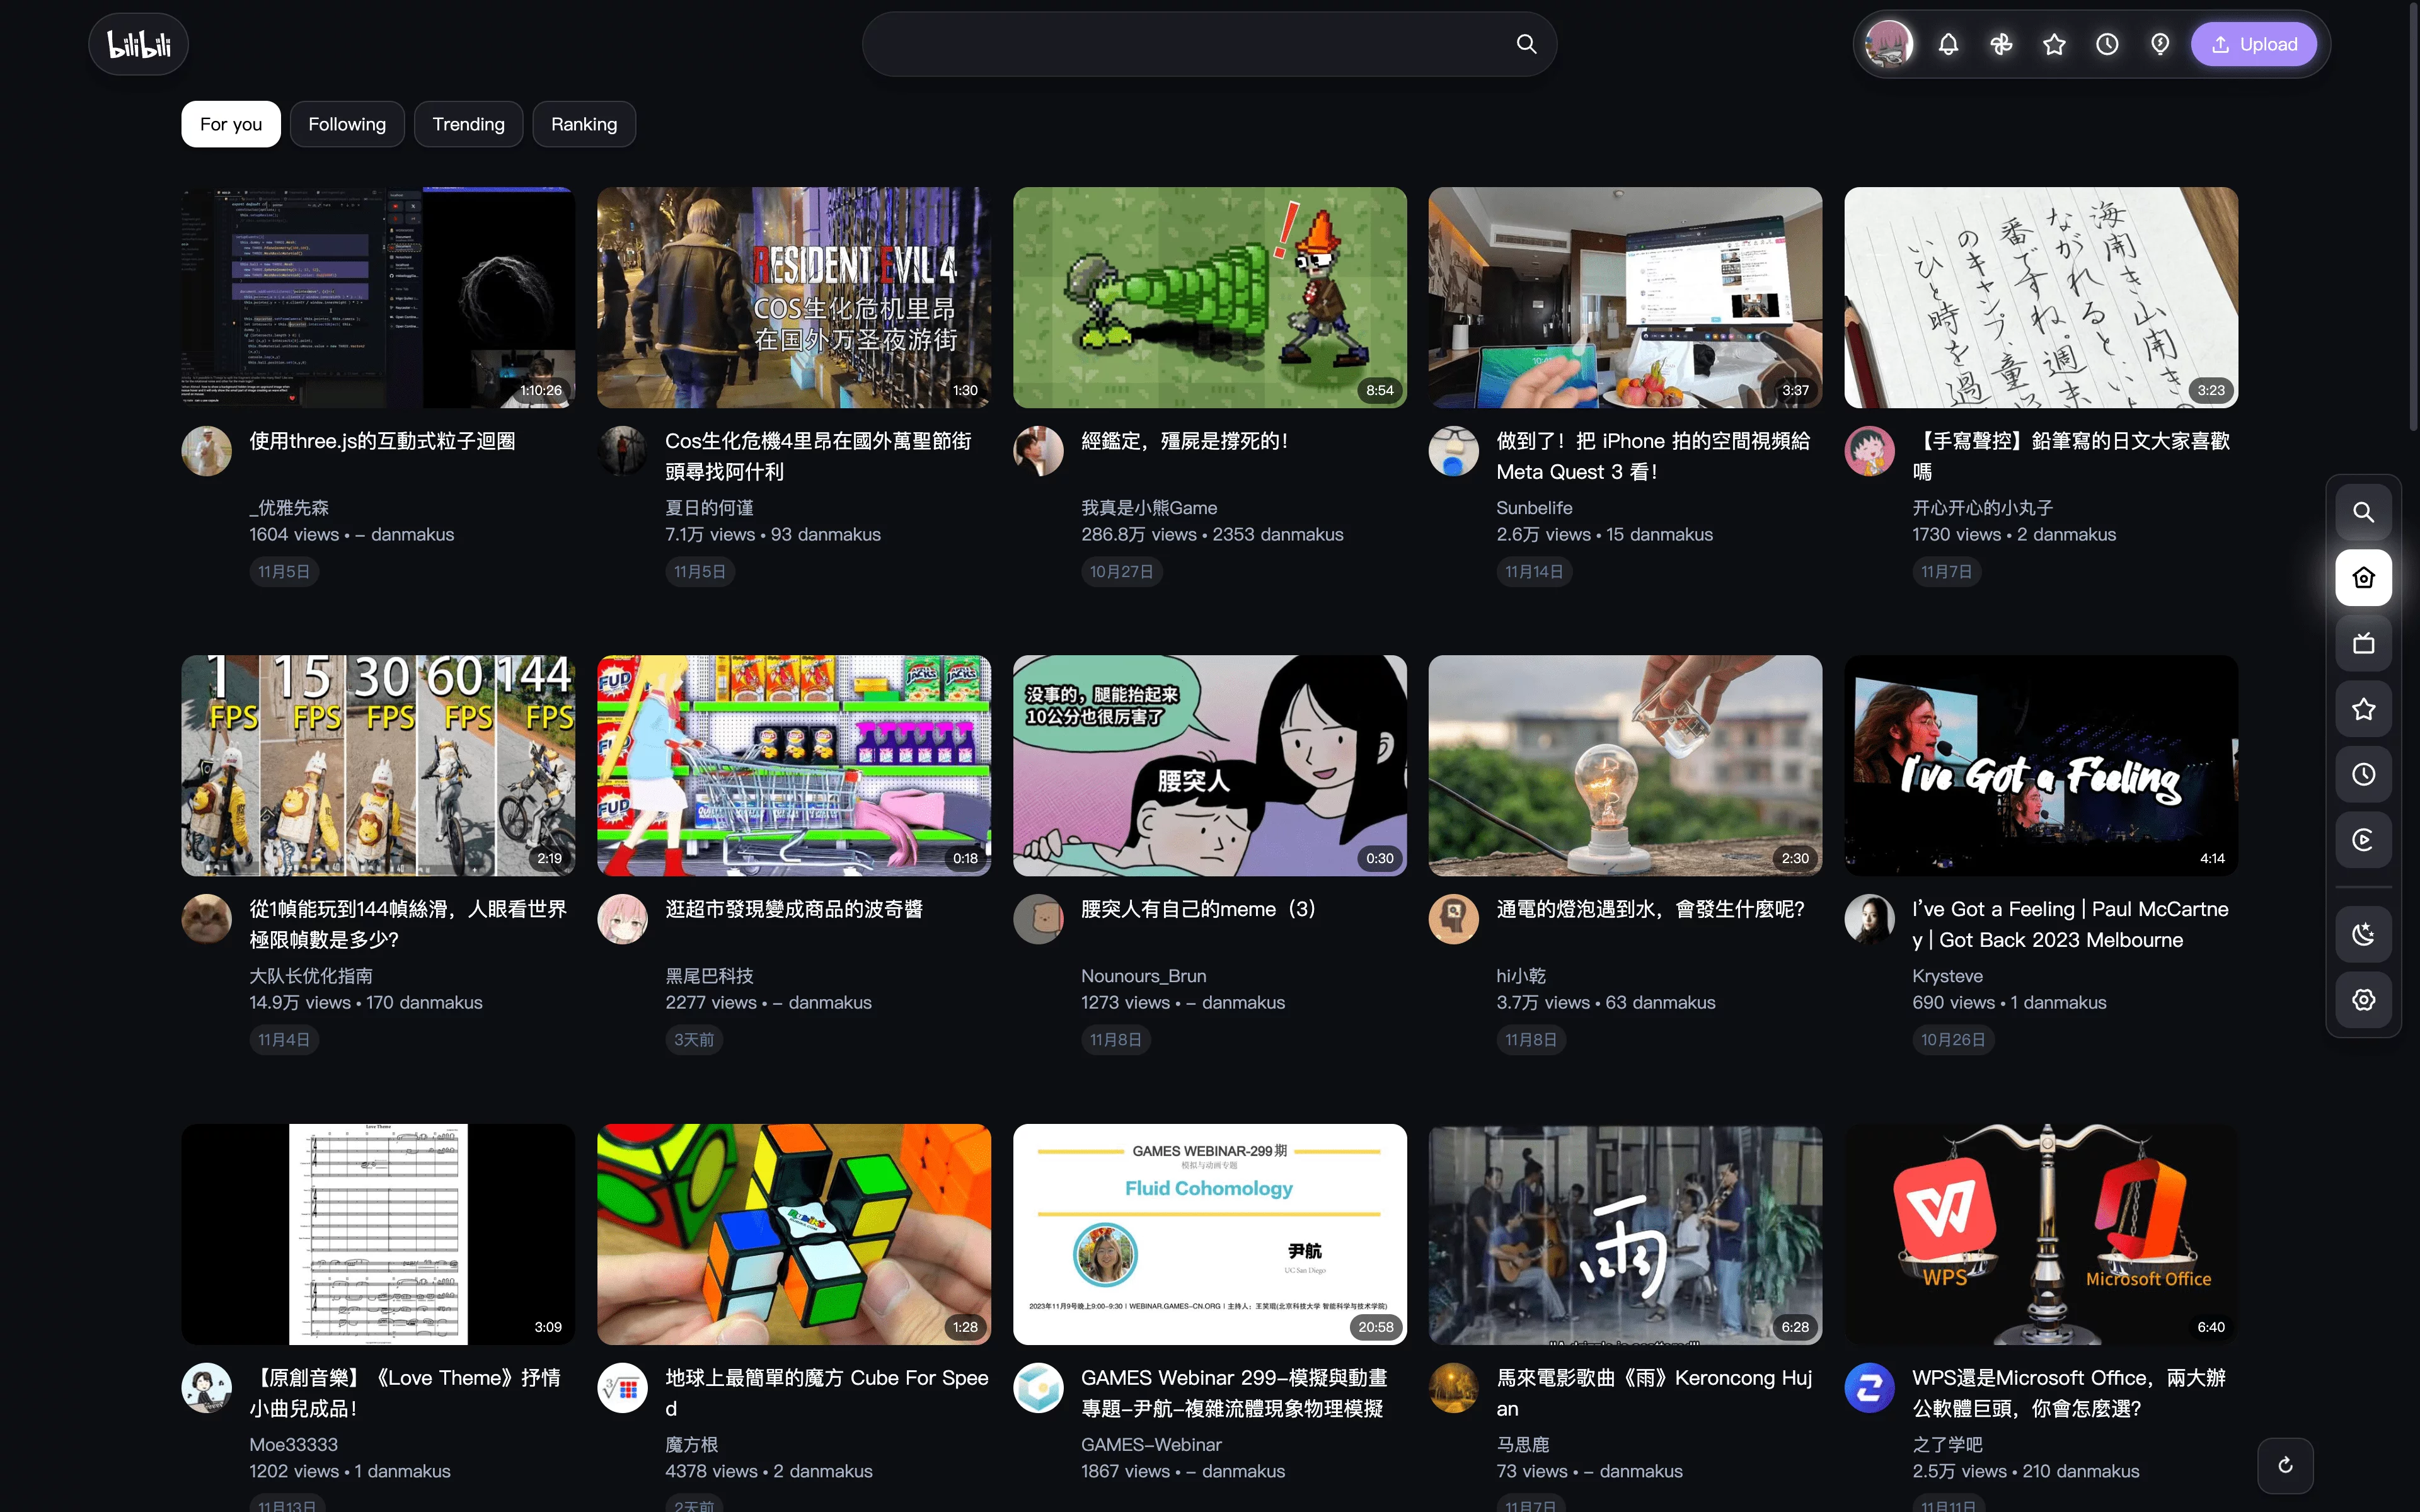Open the sidebar search icon
The width and height of the screenshot is (2420, 1512).
pos(2363,512)
